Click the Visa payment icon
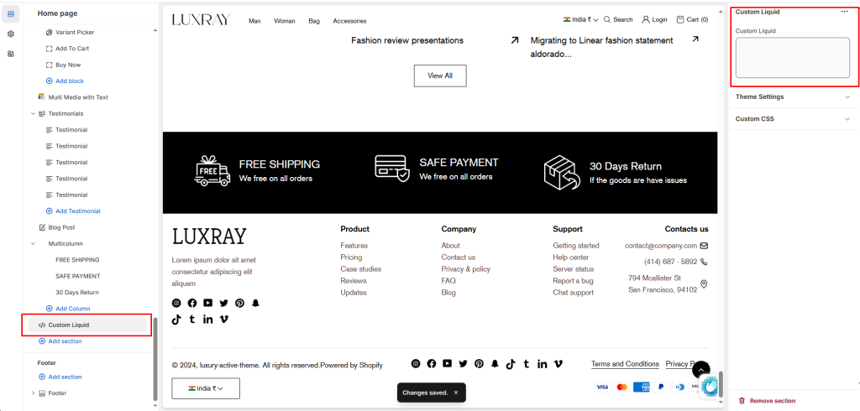The width and height of the screenshot is (860, 411). pos(602,387)
